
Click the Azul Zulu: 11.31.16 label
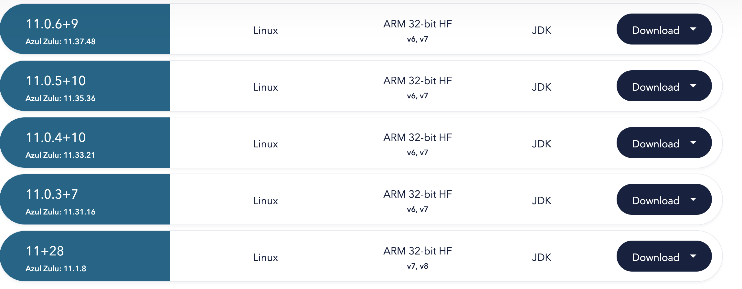[60, 212]
